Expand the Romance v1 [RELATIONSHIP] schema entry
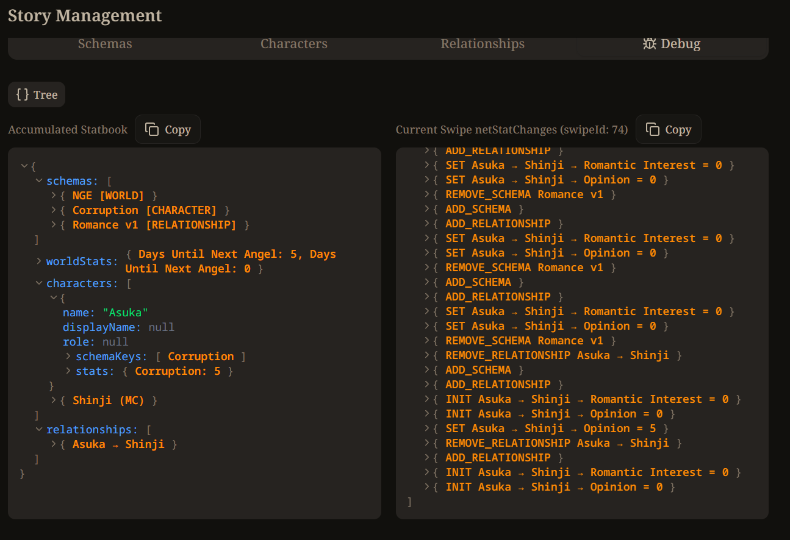 55,225
